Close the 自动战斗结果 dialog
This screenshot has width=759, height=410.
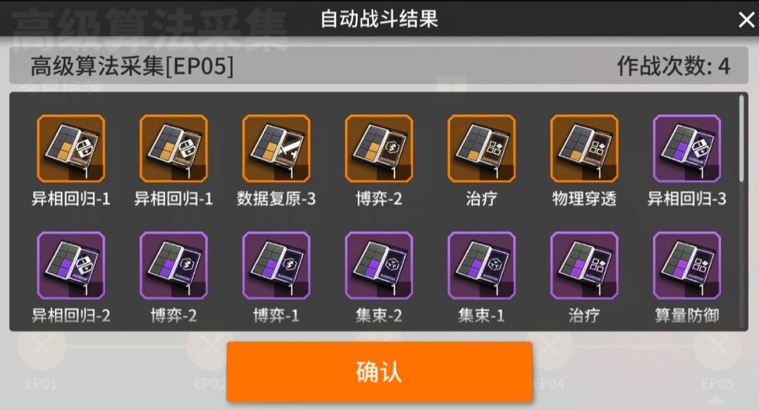(x=746, y=20)
